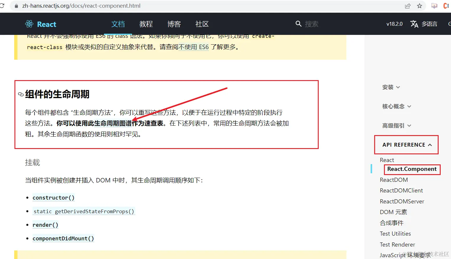Select DOM 元素 in sidebar
The width and height of the screenshot is (451, 259).
click(393, 212)
